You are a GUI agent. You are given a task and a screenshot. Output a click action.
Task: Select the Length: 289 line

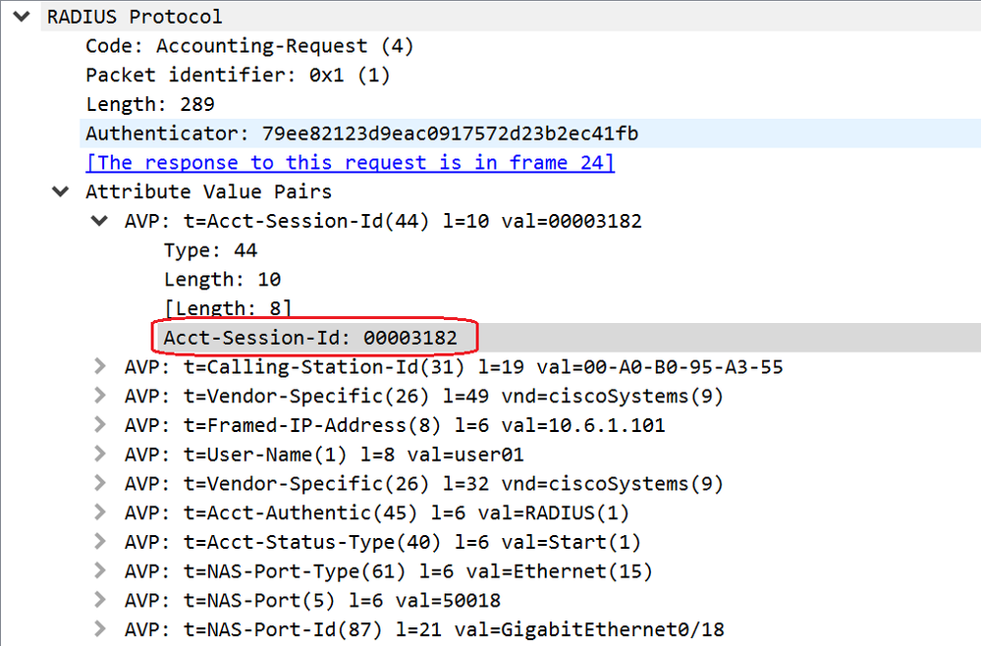pyautogui.click(x=150, y=104)
